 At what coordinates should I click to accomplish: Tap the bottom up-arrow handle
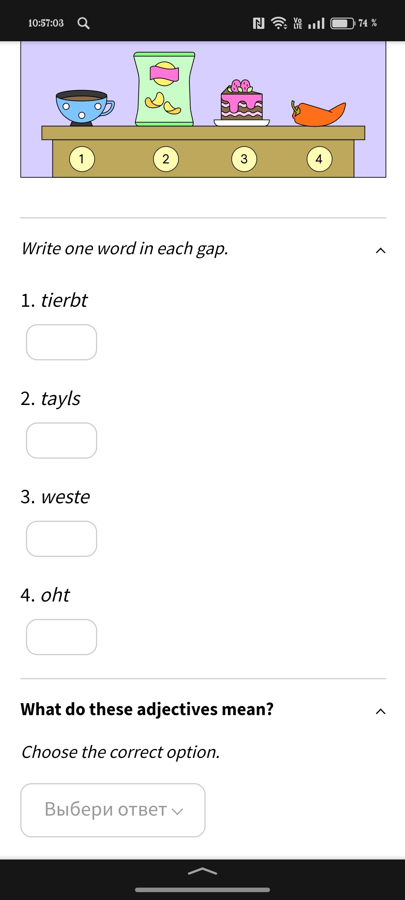point(202,871)
